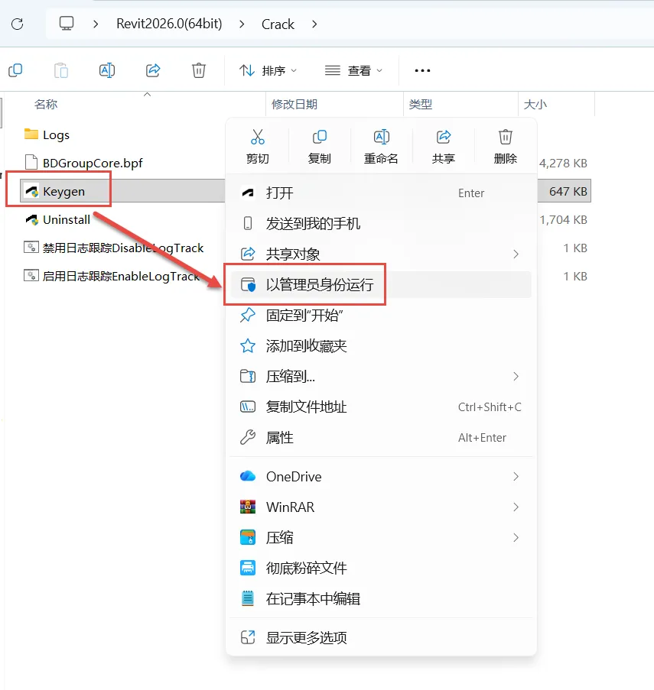The height and width of the screenshot is (690, 654).
Task: Choose 发送到我的手机 menu entry
Action: [x=381, y=224]
